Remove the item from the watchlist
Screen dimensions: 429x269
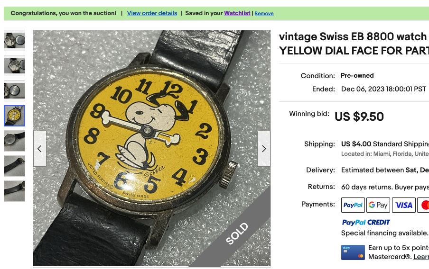264,13
